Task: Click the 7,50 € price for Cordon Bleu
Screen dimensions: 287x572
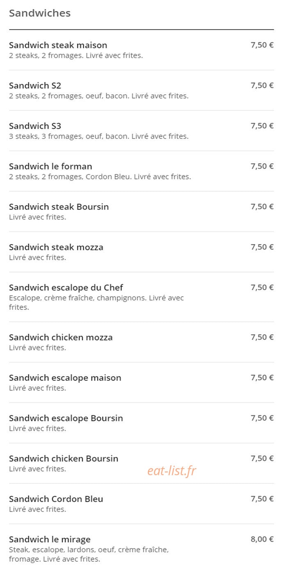Action: (262, 499)
